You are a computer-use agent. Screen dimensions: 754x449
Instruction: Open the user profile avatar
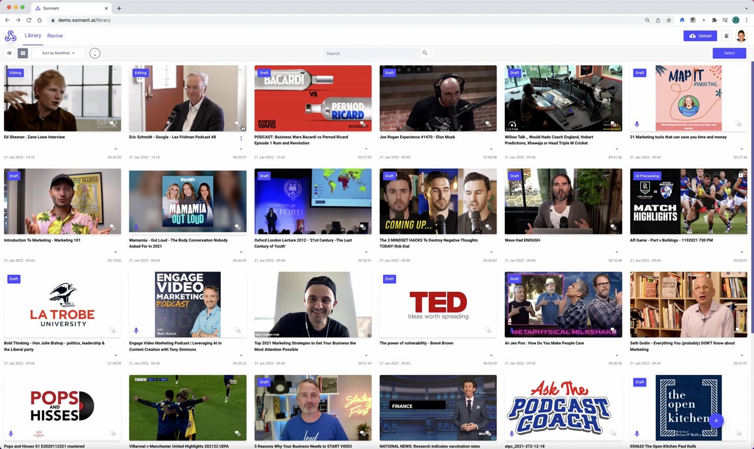742,36
